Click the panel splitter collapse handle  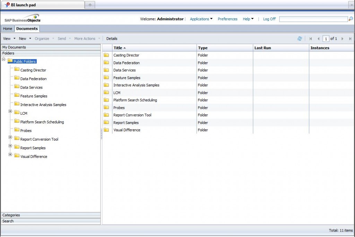click(x=102, y=134)
